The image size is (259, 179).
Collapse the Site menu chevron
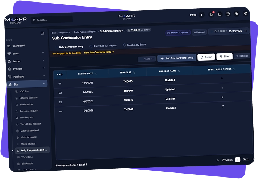pos(44,83)
